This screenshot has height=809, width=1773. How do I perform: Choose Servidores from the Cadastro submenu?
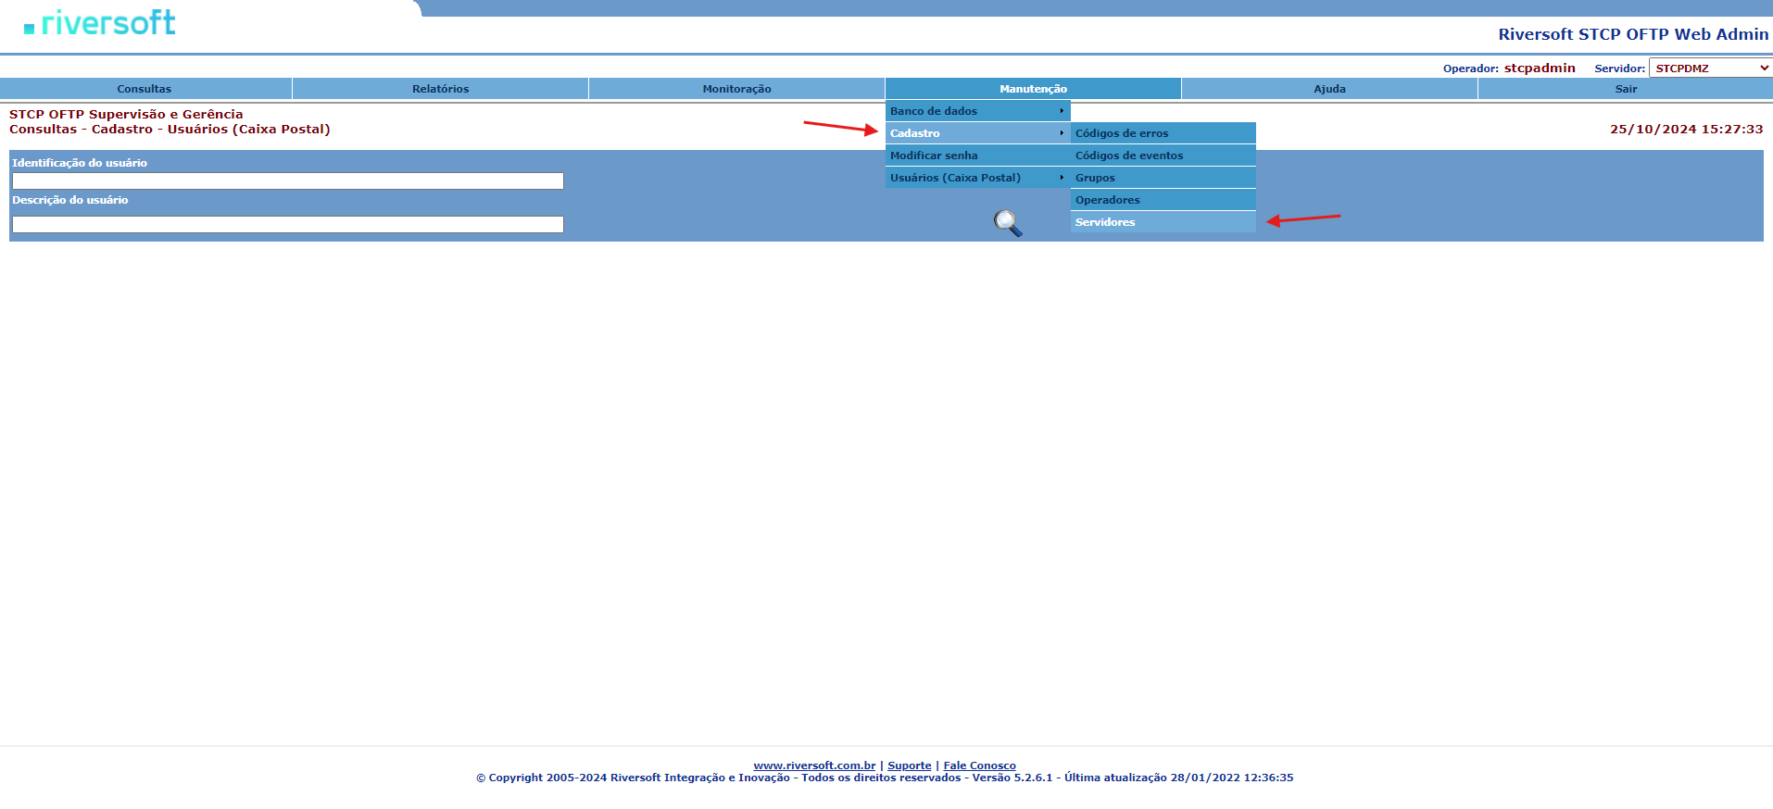coord(1163,222)
